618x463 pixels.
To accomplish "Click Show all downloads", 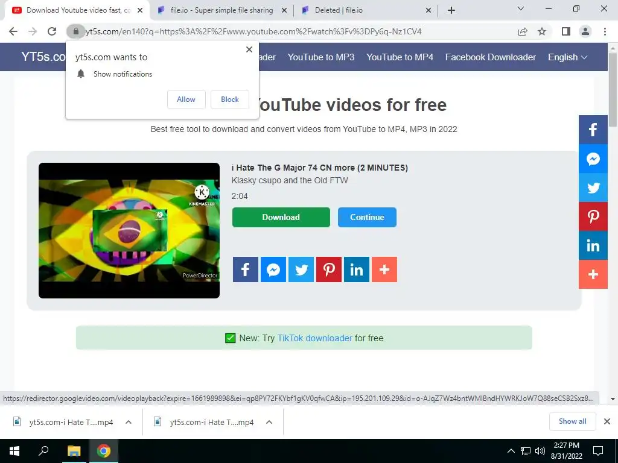I will tap(572, 421).
